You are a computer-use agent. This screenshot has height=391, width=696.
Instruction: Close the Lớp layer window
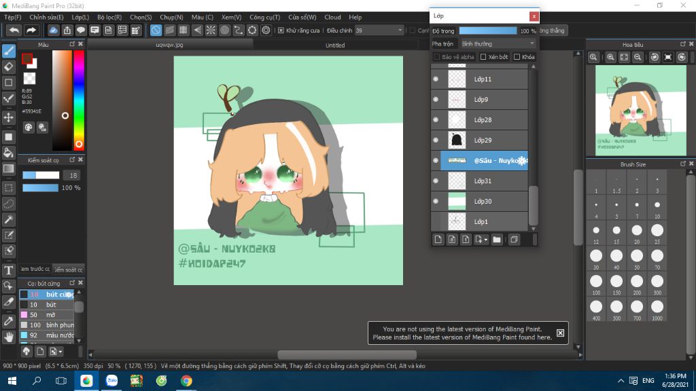click(534, 16)
